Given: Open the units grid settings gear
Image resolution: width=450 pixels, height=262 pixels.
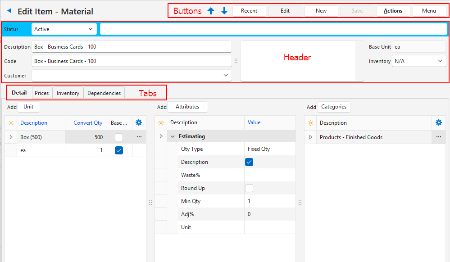Looking at the screenshot, I should click(139, 122).
